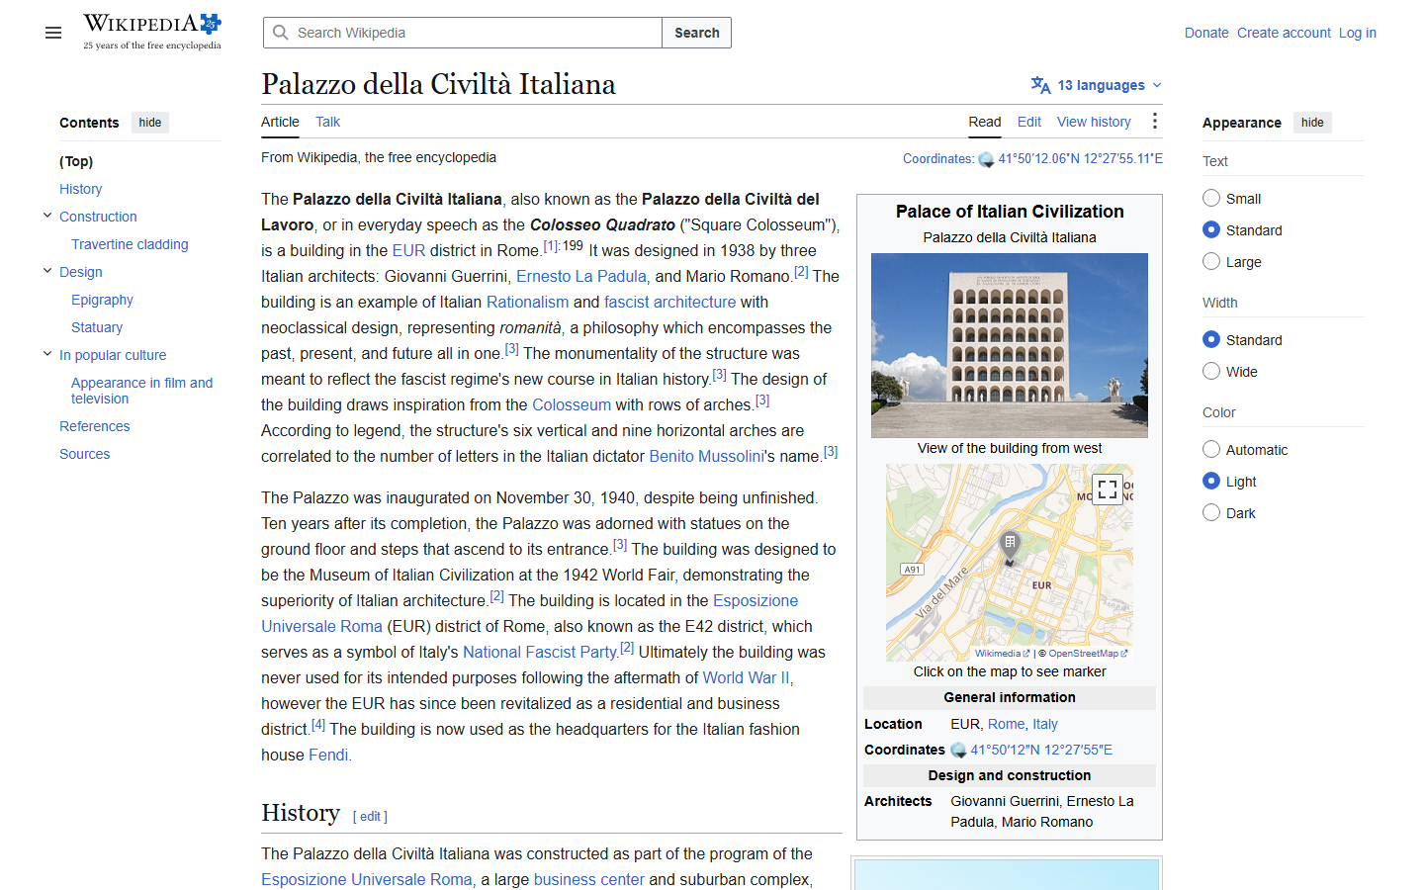Open the National Fascist Party link

pos(540,652)
